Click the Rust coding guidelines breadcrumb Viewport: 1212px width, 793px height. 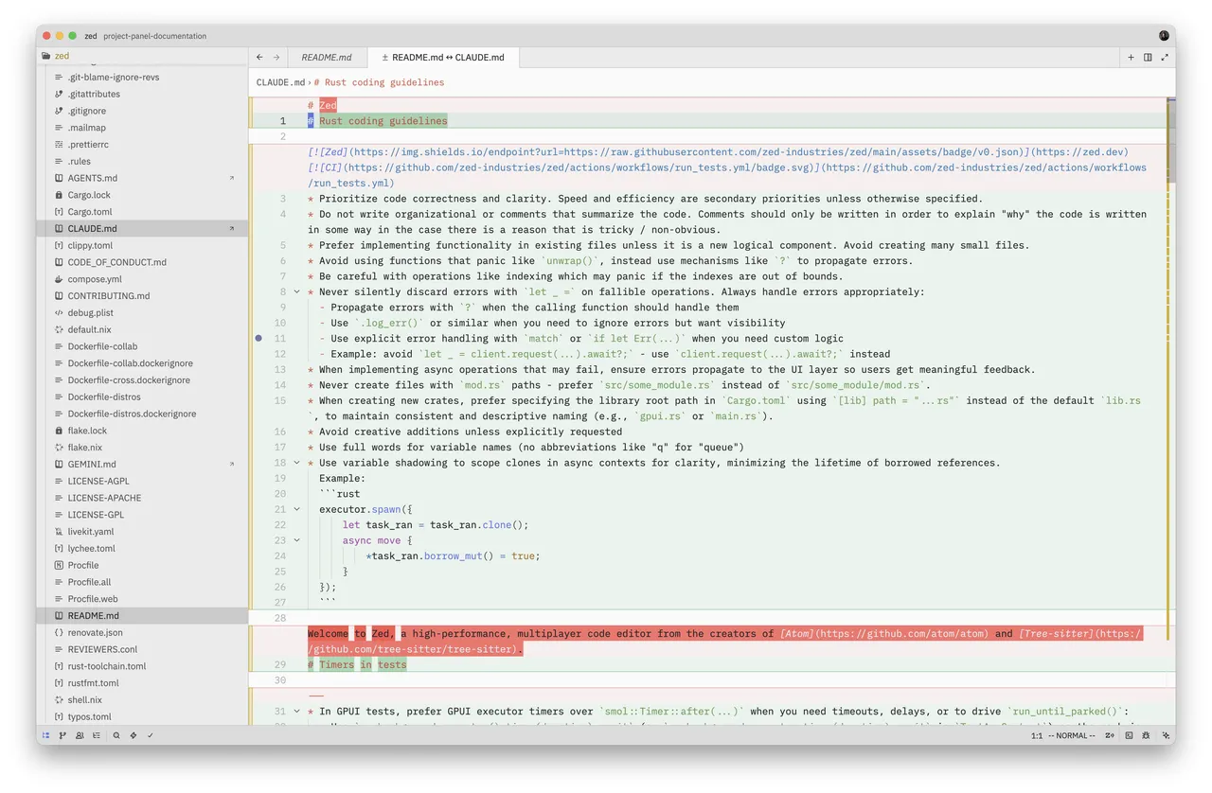tap(379, 82)
